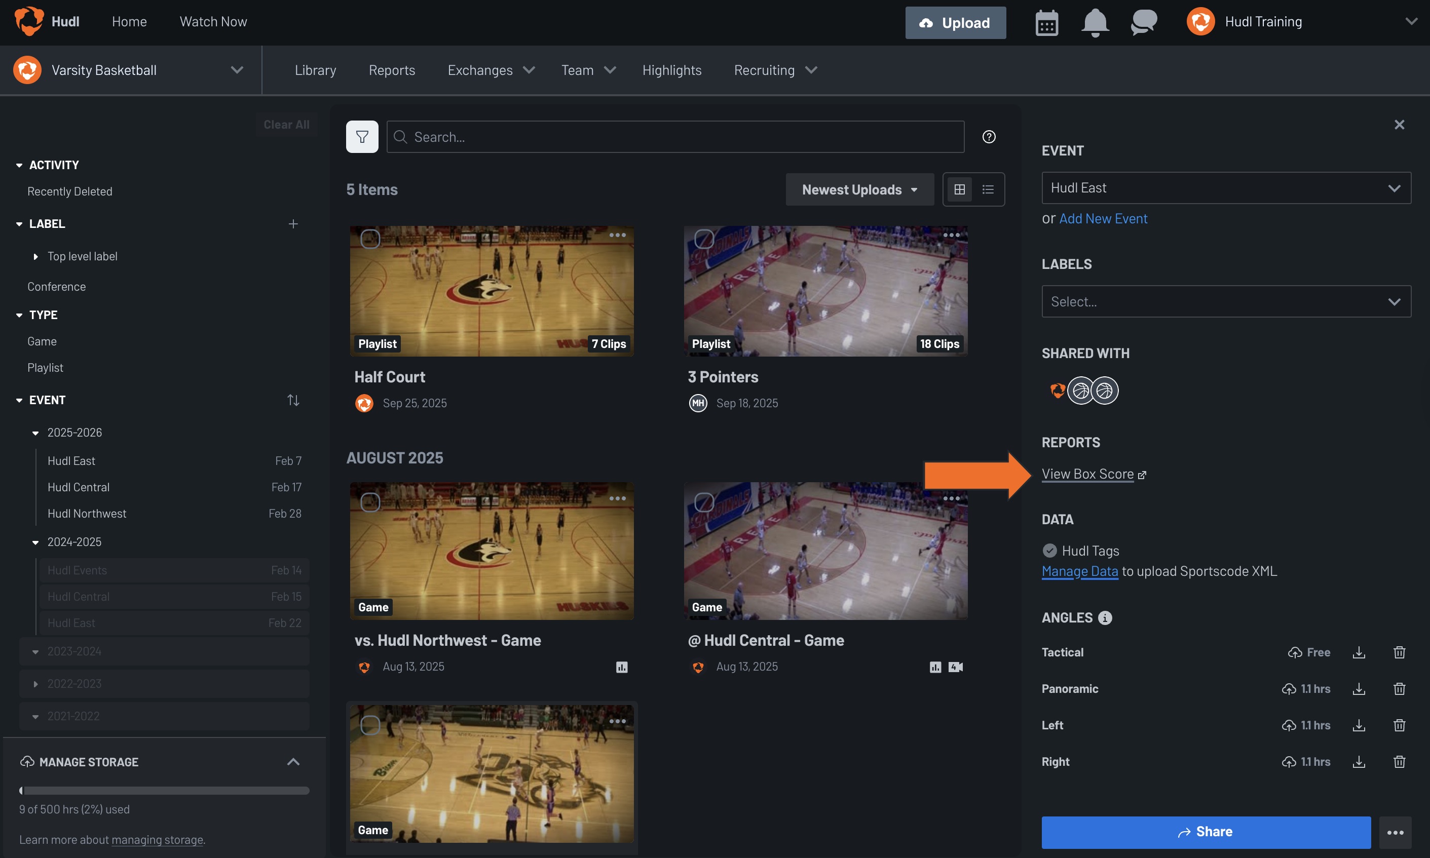Open the managing storage link

158,839
